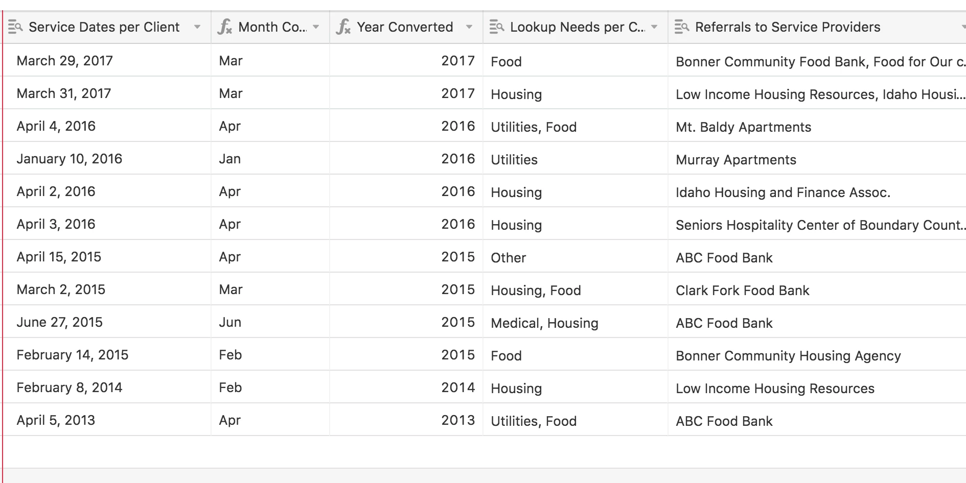The width and height of the screenshot is (966, 483).
Task: Click Low Income Housing Resources, Idaho Housing cell
Action: click(x=817, y=93)
